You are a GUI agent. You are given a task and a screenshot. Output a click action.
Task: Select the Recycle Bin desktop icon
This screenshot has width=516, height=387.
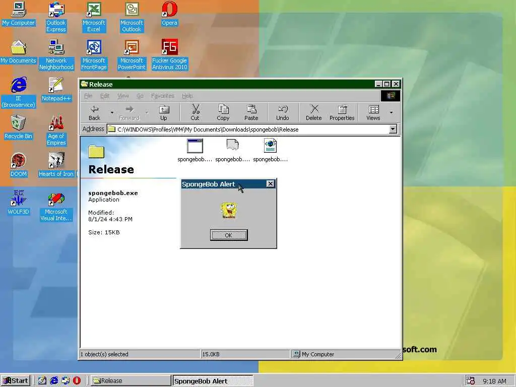[x=18, y=127]
